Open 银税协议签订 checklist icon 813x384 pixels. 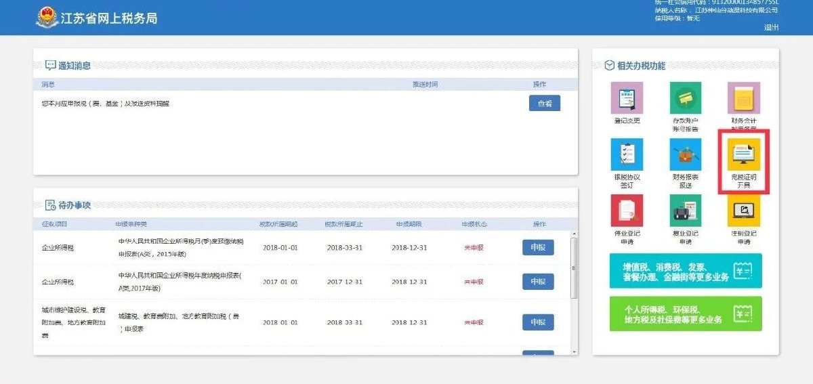coord(627,155)
